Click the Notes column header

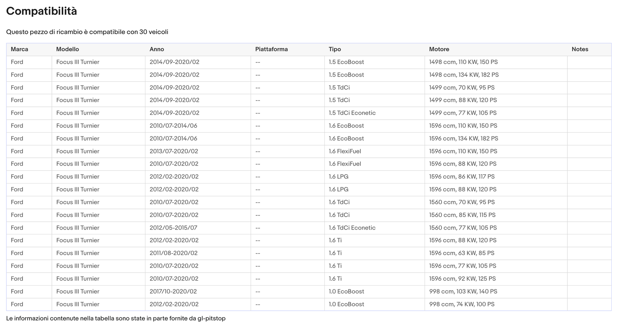pyautogui.click(x=580, y=49)
